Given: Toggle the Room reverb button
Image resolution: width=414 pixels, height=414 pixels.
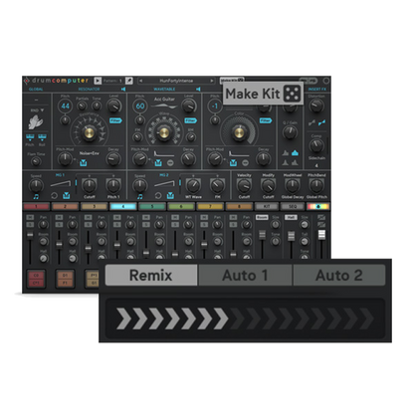Looking at the screenshot, I should click(262, 217).
